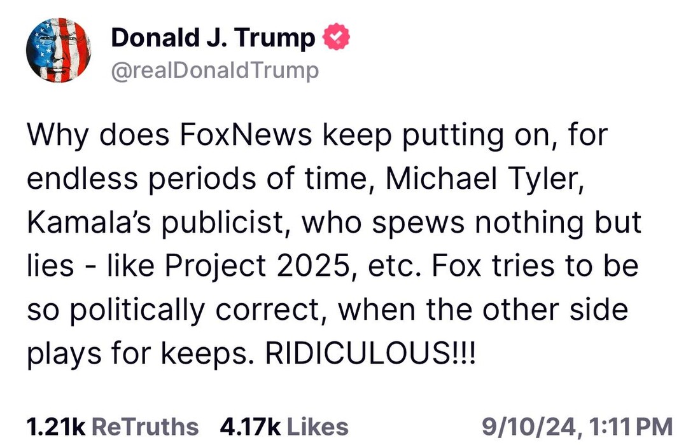Click the phrase "politically correct"
The width and height of the screenshot is (700, 445).
coord(193,309)
